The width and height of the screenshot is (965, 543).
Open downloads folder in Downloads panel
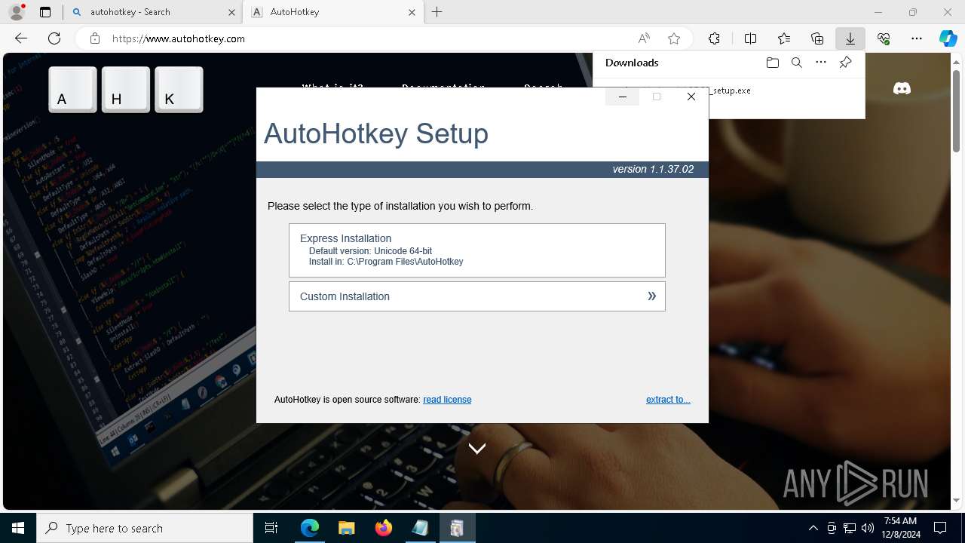coord(772,63)
